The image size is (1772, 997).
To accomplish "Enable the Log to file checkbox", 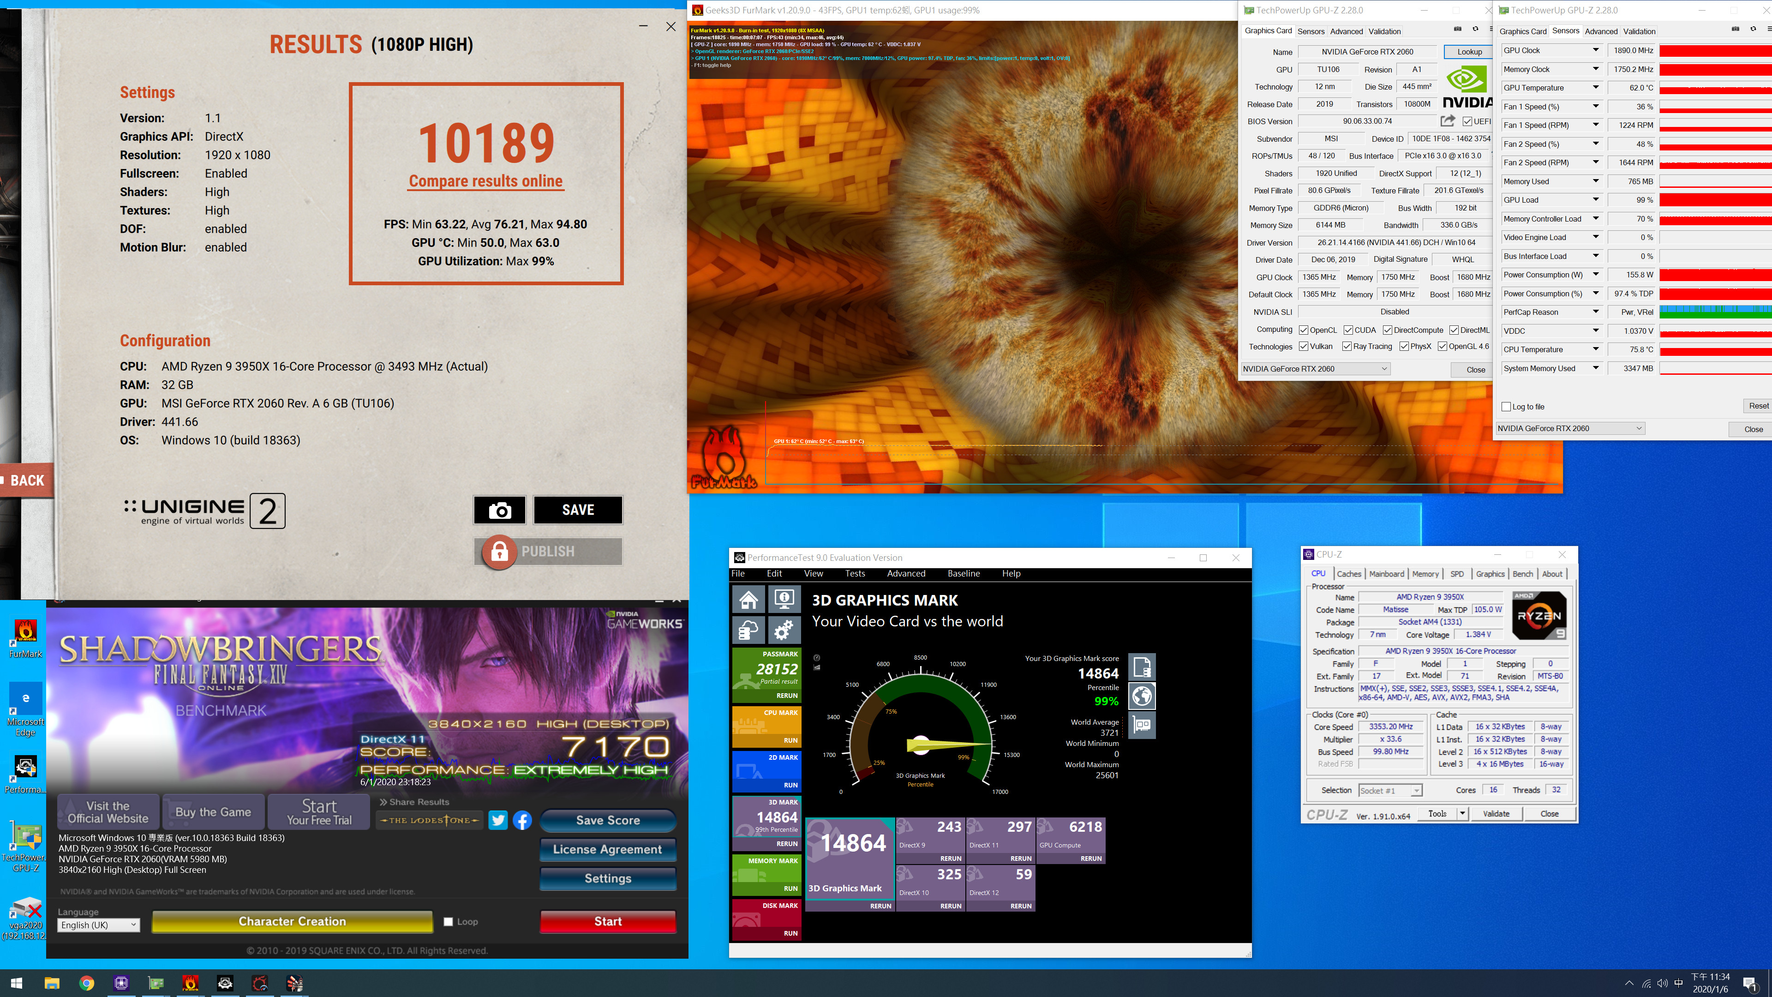I will coord(1506,407).
